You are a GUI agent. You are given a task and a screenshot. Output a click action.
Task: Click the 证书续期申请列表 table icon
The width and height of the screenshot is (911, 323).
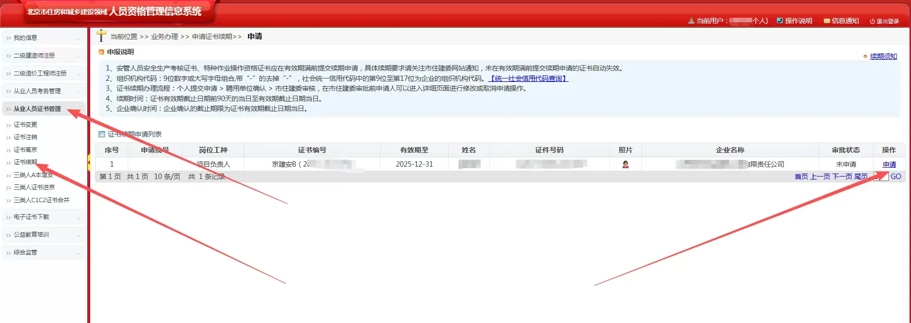point(102,134)
